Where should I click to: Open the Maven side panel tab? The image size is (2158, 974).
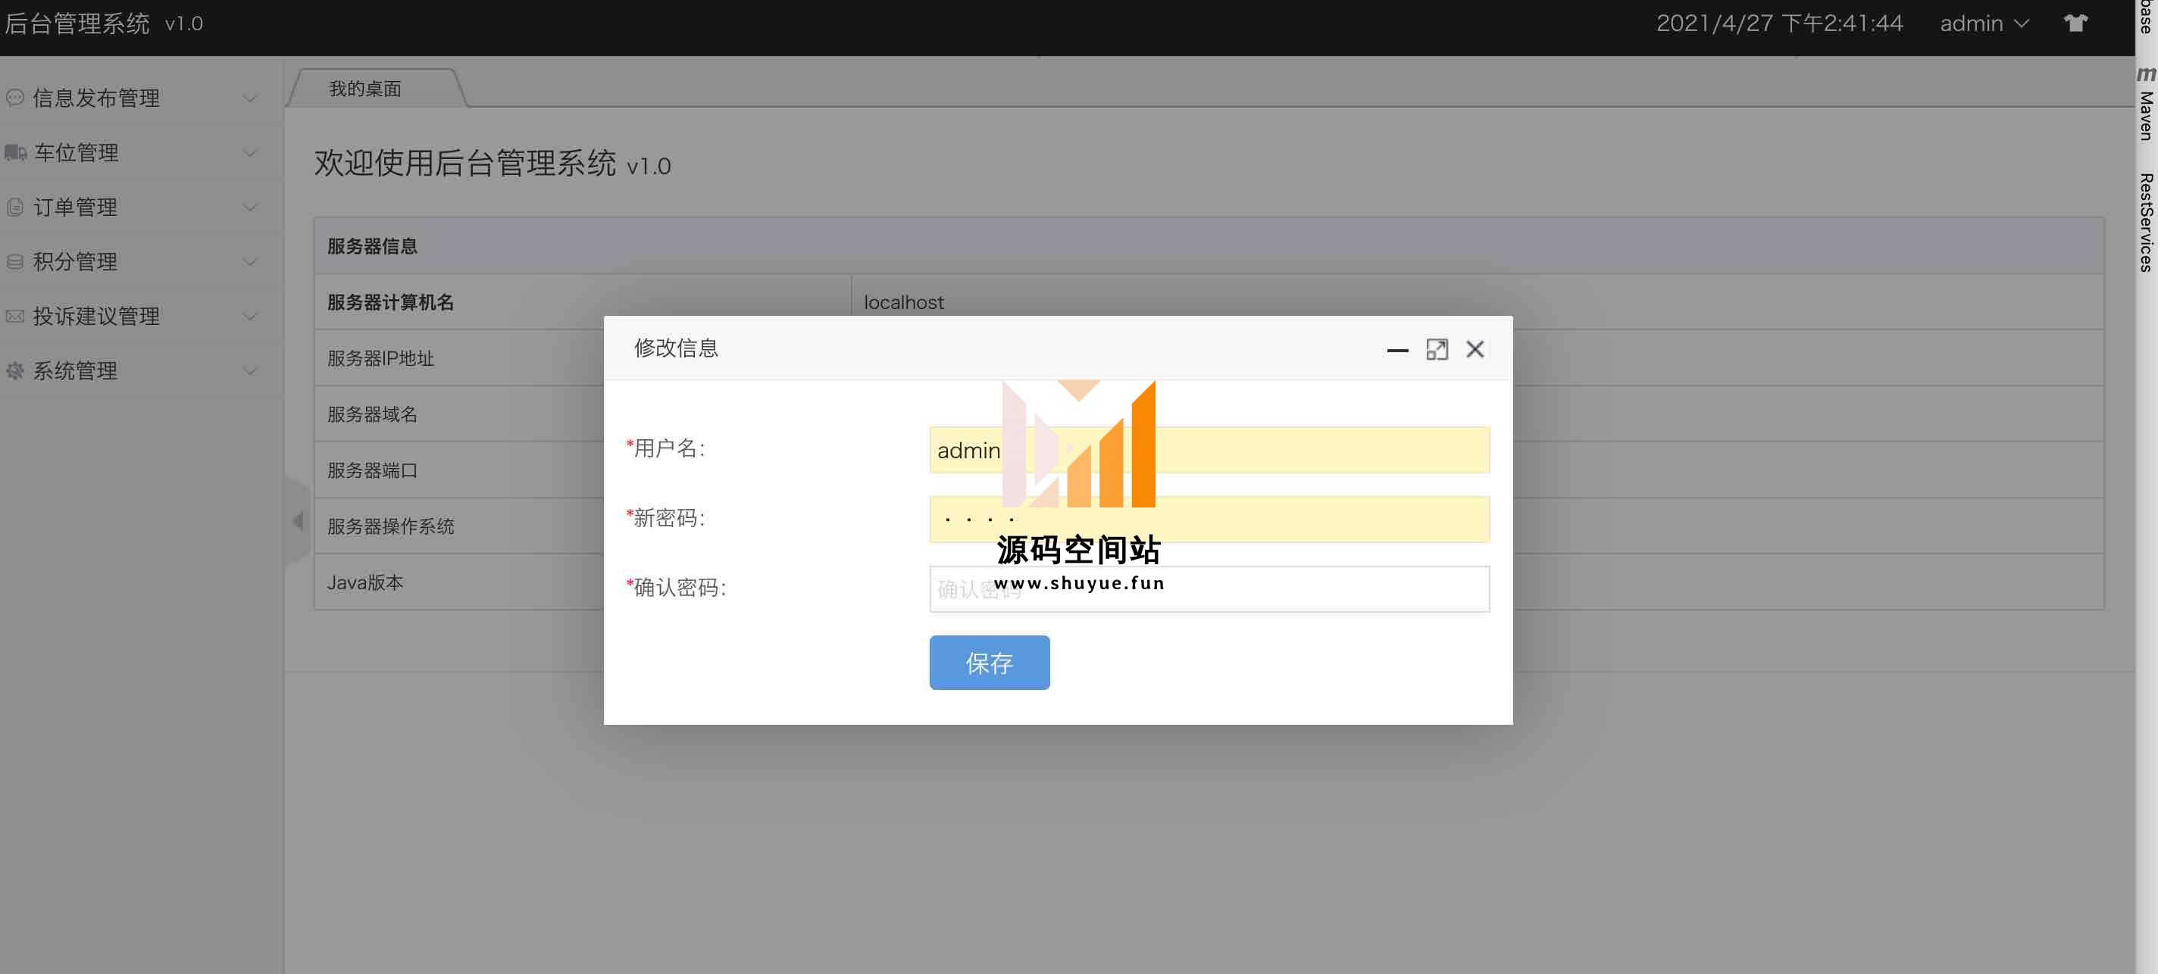tap(2145, 103)
